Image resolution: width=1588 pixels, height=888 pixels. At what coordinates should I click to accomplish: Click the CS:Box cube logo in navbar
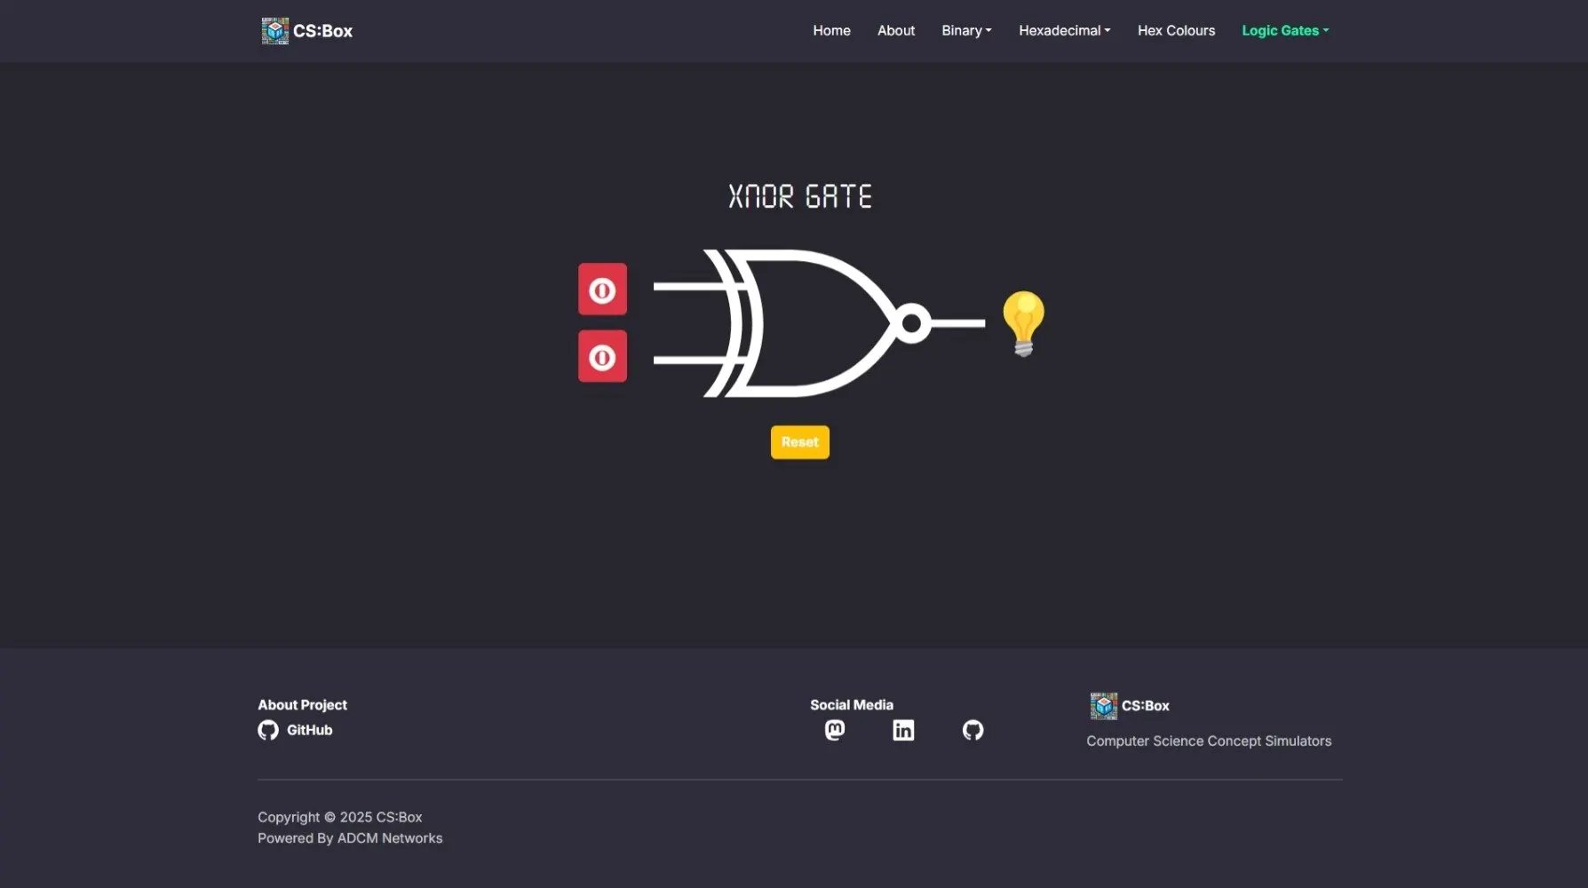tap(275, 29)
